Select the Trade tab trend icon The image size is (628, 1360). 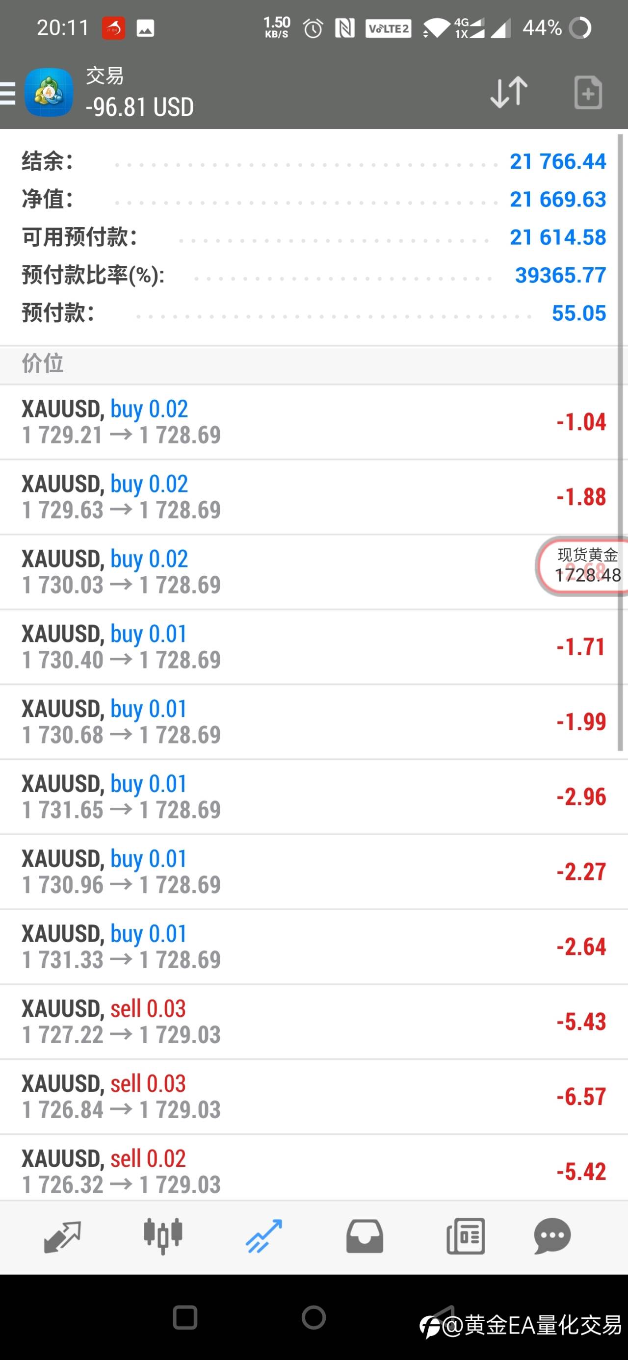pos(263,1236)
